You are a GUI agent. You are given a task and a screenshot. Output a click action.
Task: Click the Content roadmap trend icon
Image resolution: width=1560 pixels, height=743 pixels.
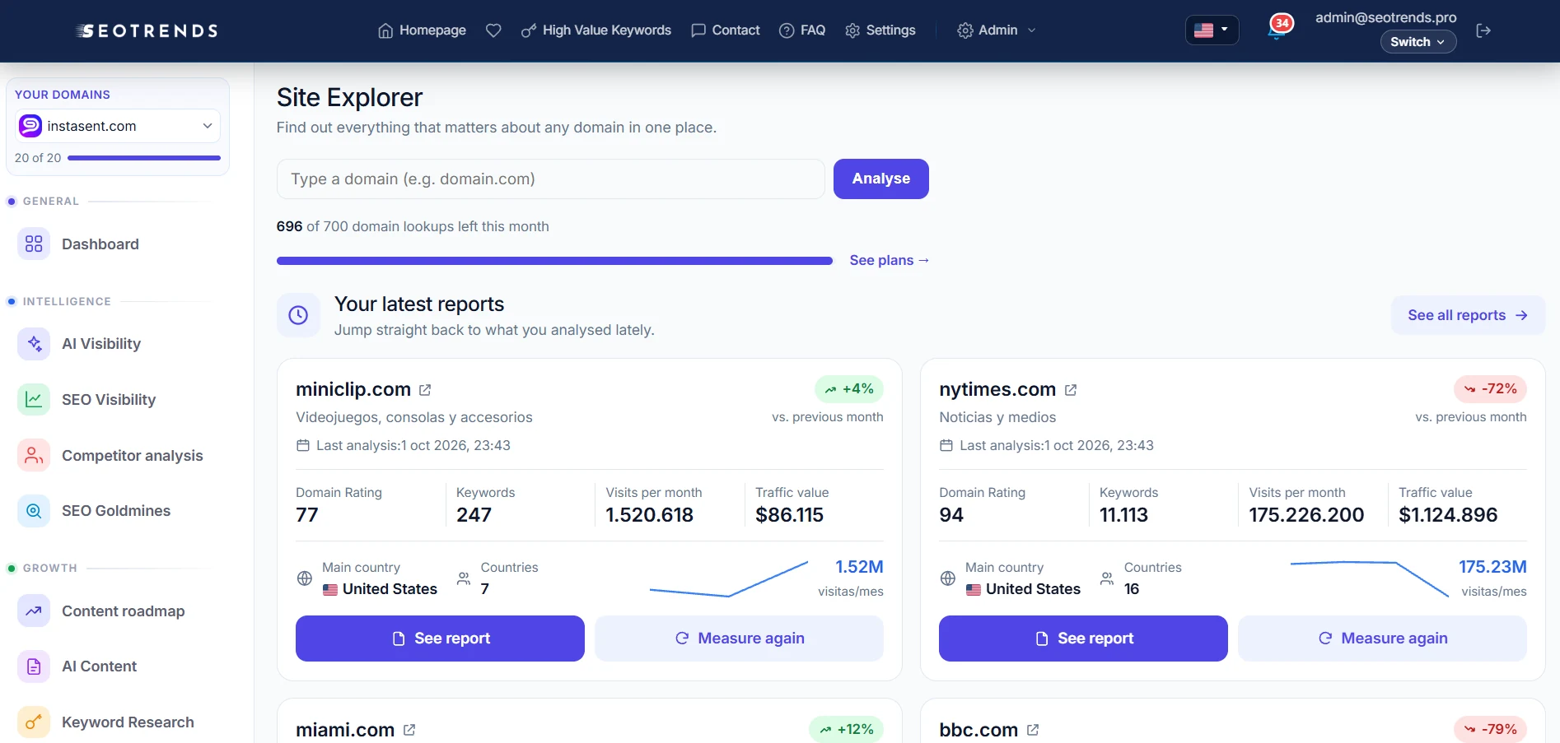tap(34, 611)
